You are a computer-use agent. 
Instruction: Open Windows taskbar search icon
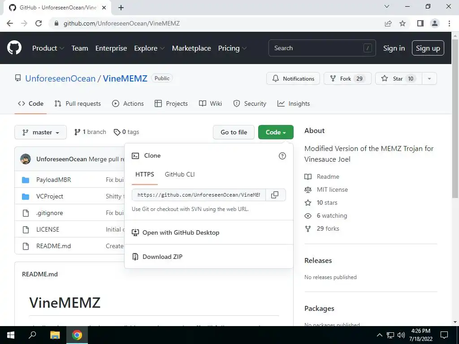[32, 335]
